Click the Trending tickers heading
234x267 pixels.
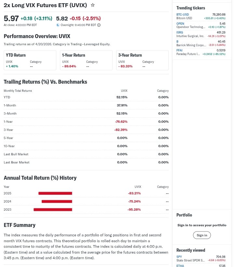point(191,8)
